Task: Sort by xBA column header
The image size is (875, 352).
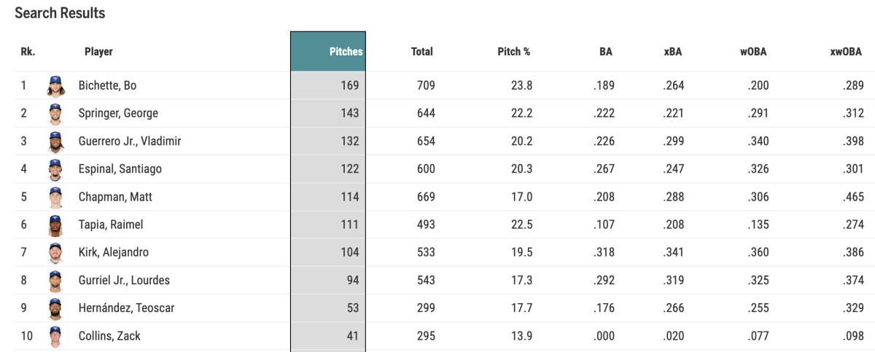Action: (673, 52)
